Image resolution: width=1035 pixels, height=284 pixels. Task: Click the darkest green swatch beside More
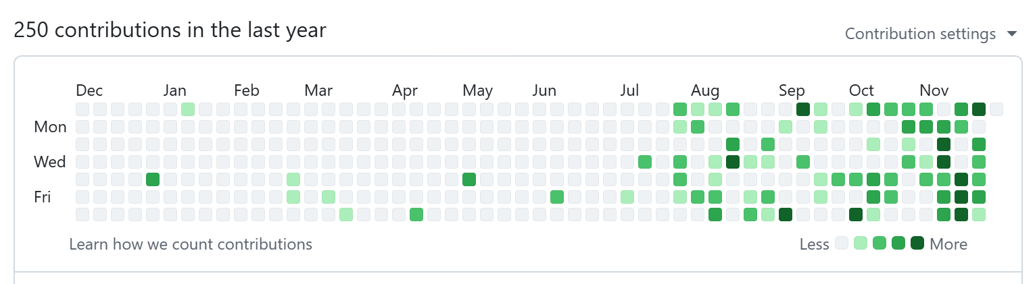[917, 243]
